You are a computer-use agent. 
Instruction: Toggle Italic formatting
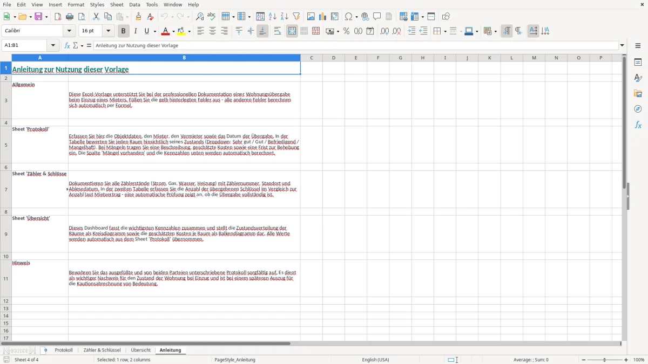click(x=135, y=31)
